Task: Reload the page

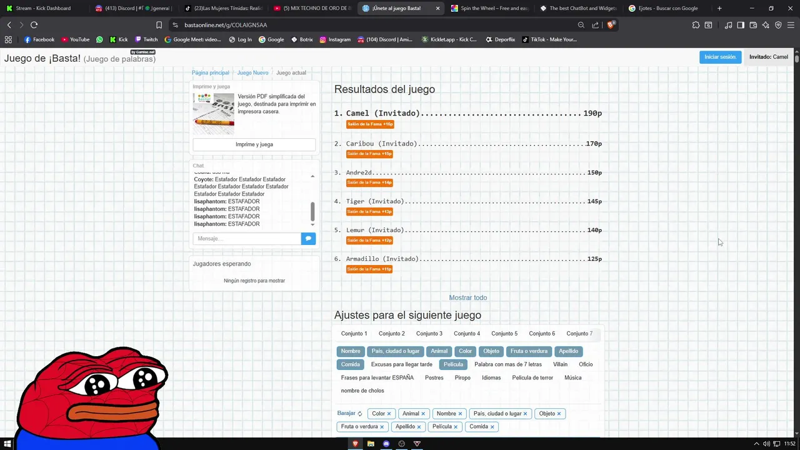Action: pyautogui.click(x=34, y=25)
